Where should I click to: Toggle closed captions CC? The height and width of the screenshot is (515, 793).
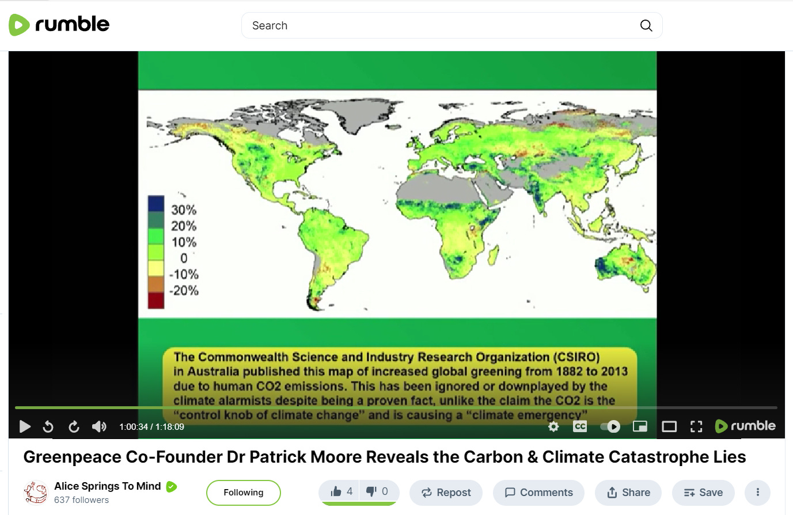point(580,426)
